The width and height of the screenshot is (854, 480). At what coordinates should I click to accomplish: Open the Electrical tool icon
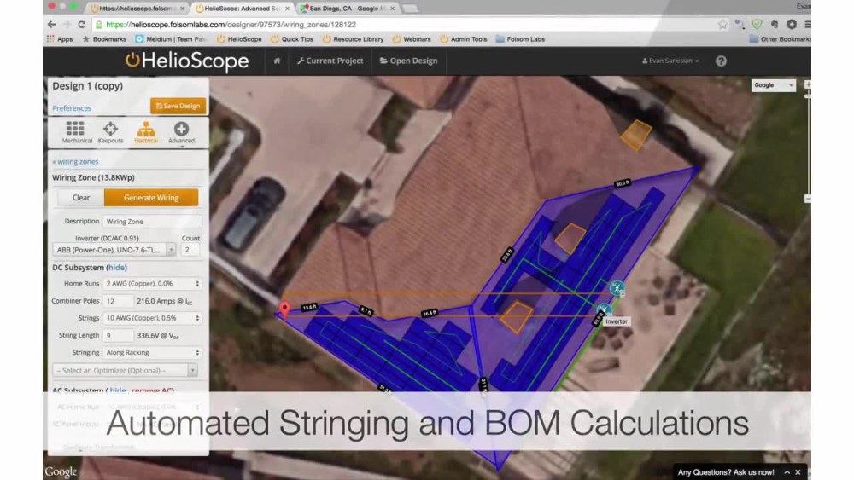[145, 132]
